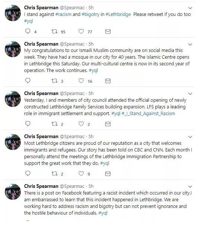202x225 pixels.
Task: Message icon under Immigration Partnership tweet
Action: point(108,174)
